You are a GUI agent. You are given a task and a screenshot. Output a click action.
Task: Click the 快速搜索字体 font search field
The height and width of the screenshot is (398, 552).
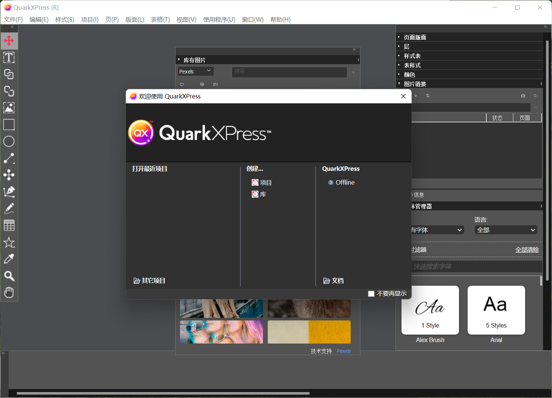point(477,266)
